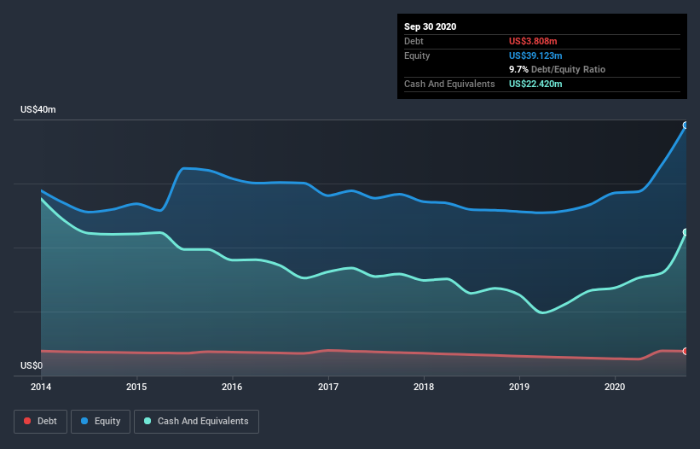Screen dimensions: 700x449
Task: Toggle Cash And Equivalents legend button
Action: (196, 422)
